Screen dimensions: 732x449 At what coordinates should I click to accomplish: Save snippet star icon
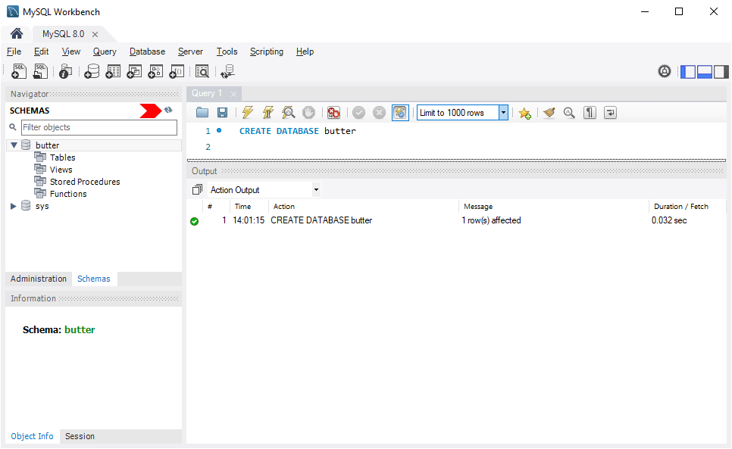click(524, 113)
